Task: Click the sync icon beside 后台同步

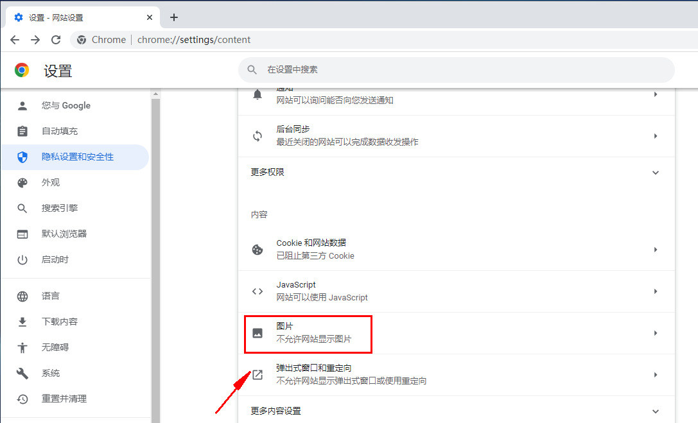Action: [257, 135]
